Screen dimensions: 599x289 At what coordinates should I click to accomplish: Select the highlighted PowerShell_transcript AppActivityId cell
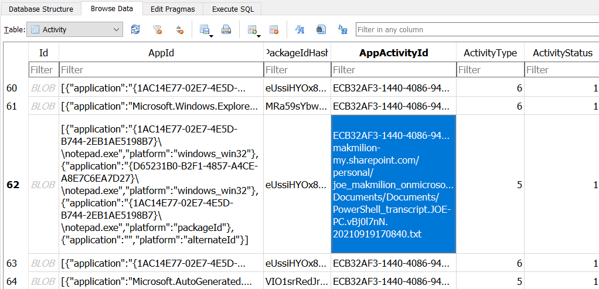pos(393,184)
